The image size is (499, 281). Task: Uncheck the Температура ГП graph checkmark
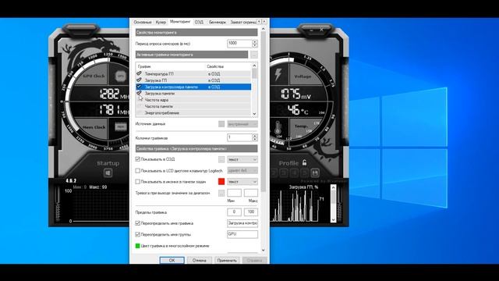(x=139, y=73)
